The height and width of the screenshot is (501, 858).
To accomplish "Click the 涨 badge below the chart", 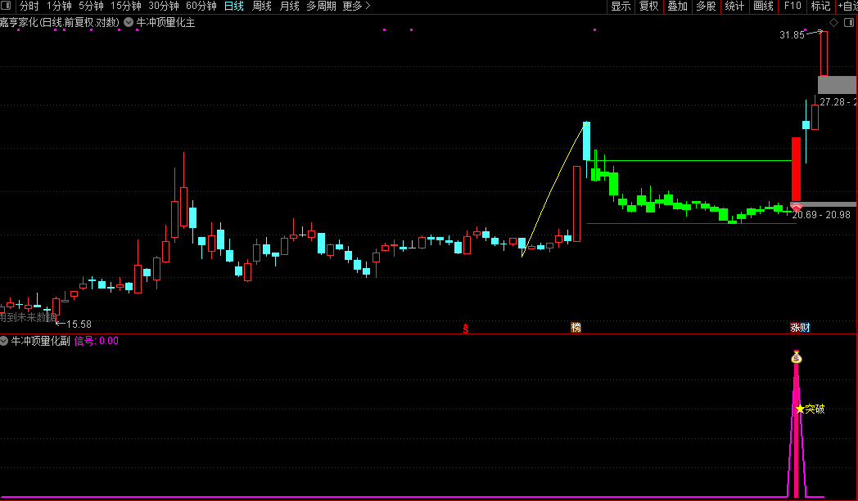I will (795, 327).
